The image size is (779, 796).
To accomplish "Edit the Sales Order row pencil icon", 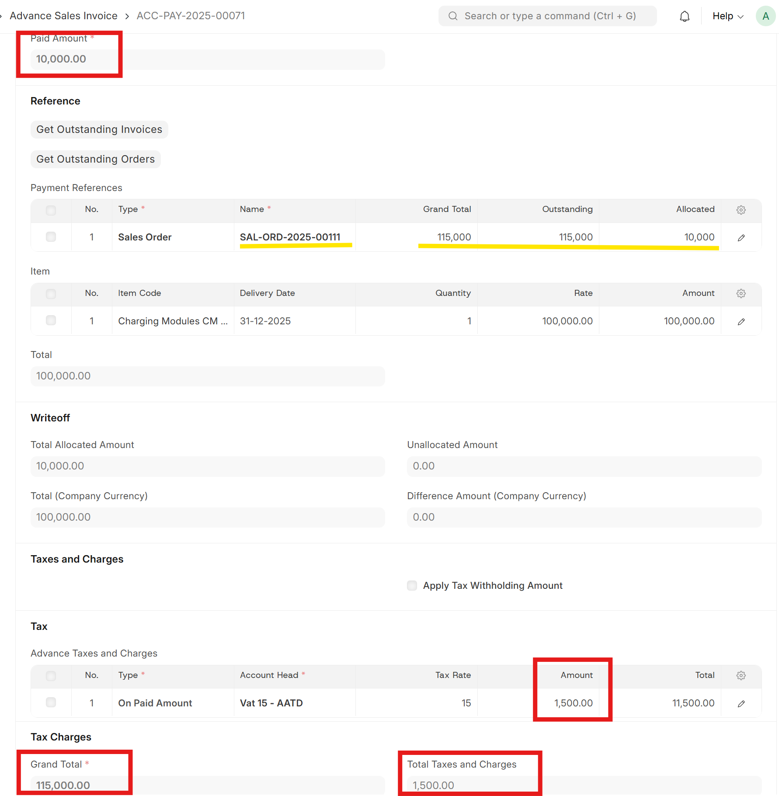I will pyautogui.click(x=741, y=238).
